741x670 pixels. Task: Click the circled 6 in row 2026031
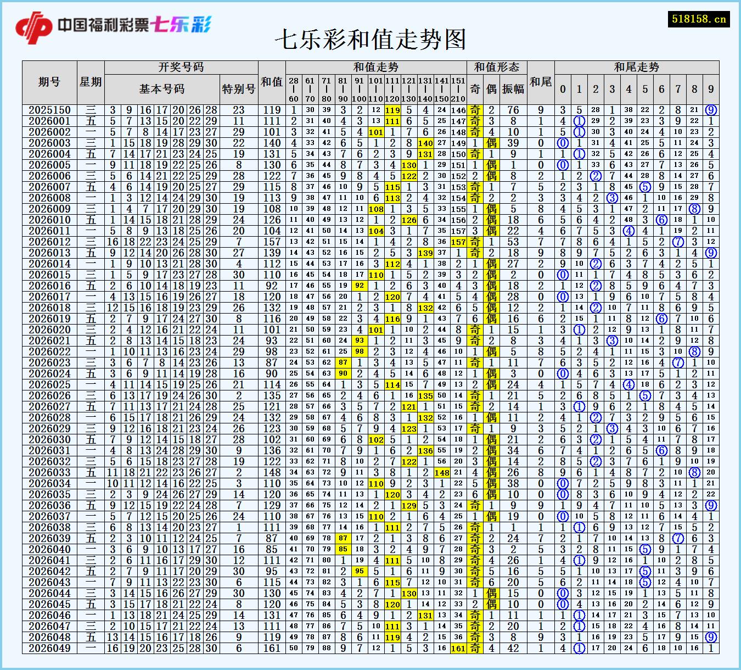pos(661,451)
